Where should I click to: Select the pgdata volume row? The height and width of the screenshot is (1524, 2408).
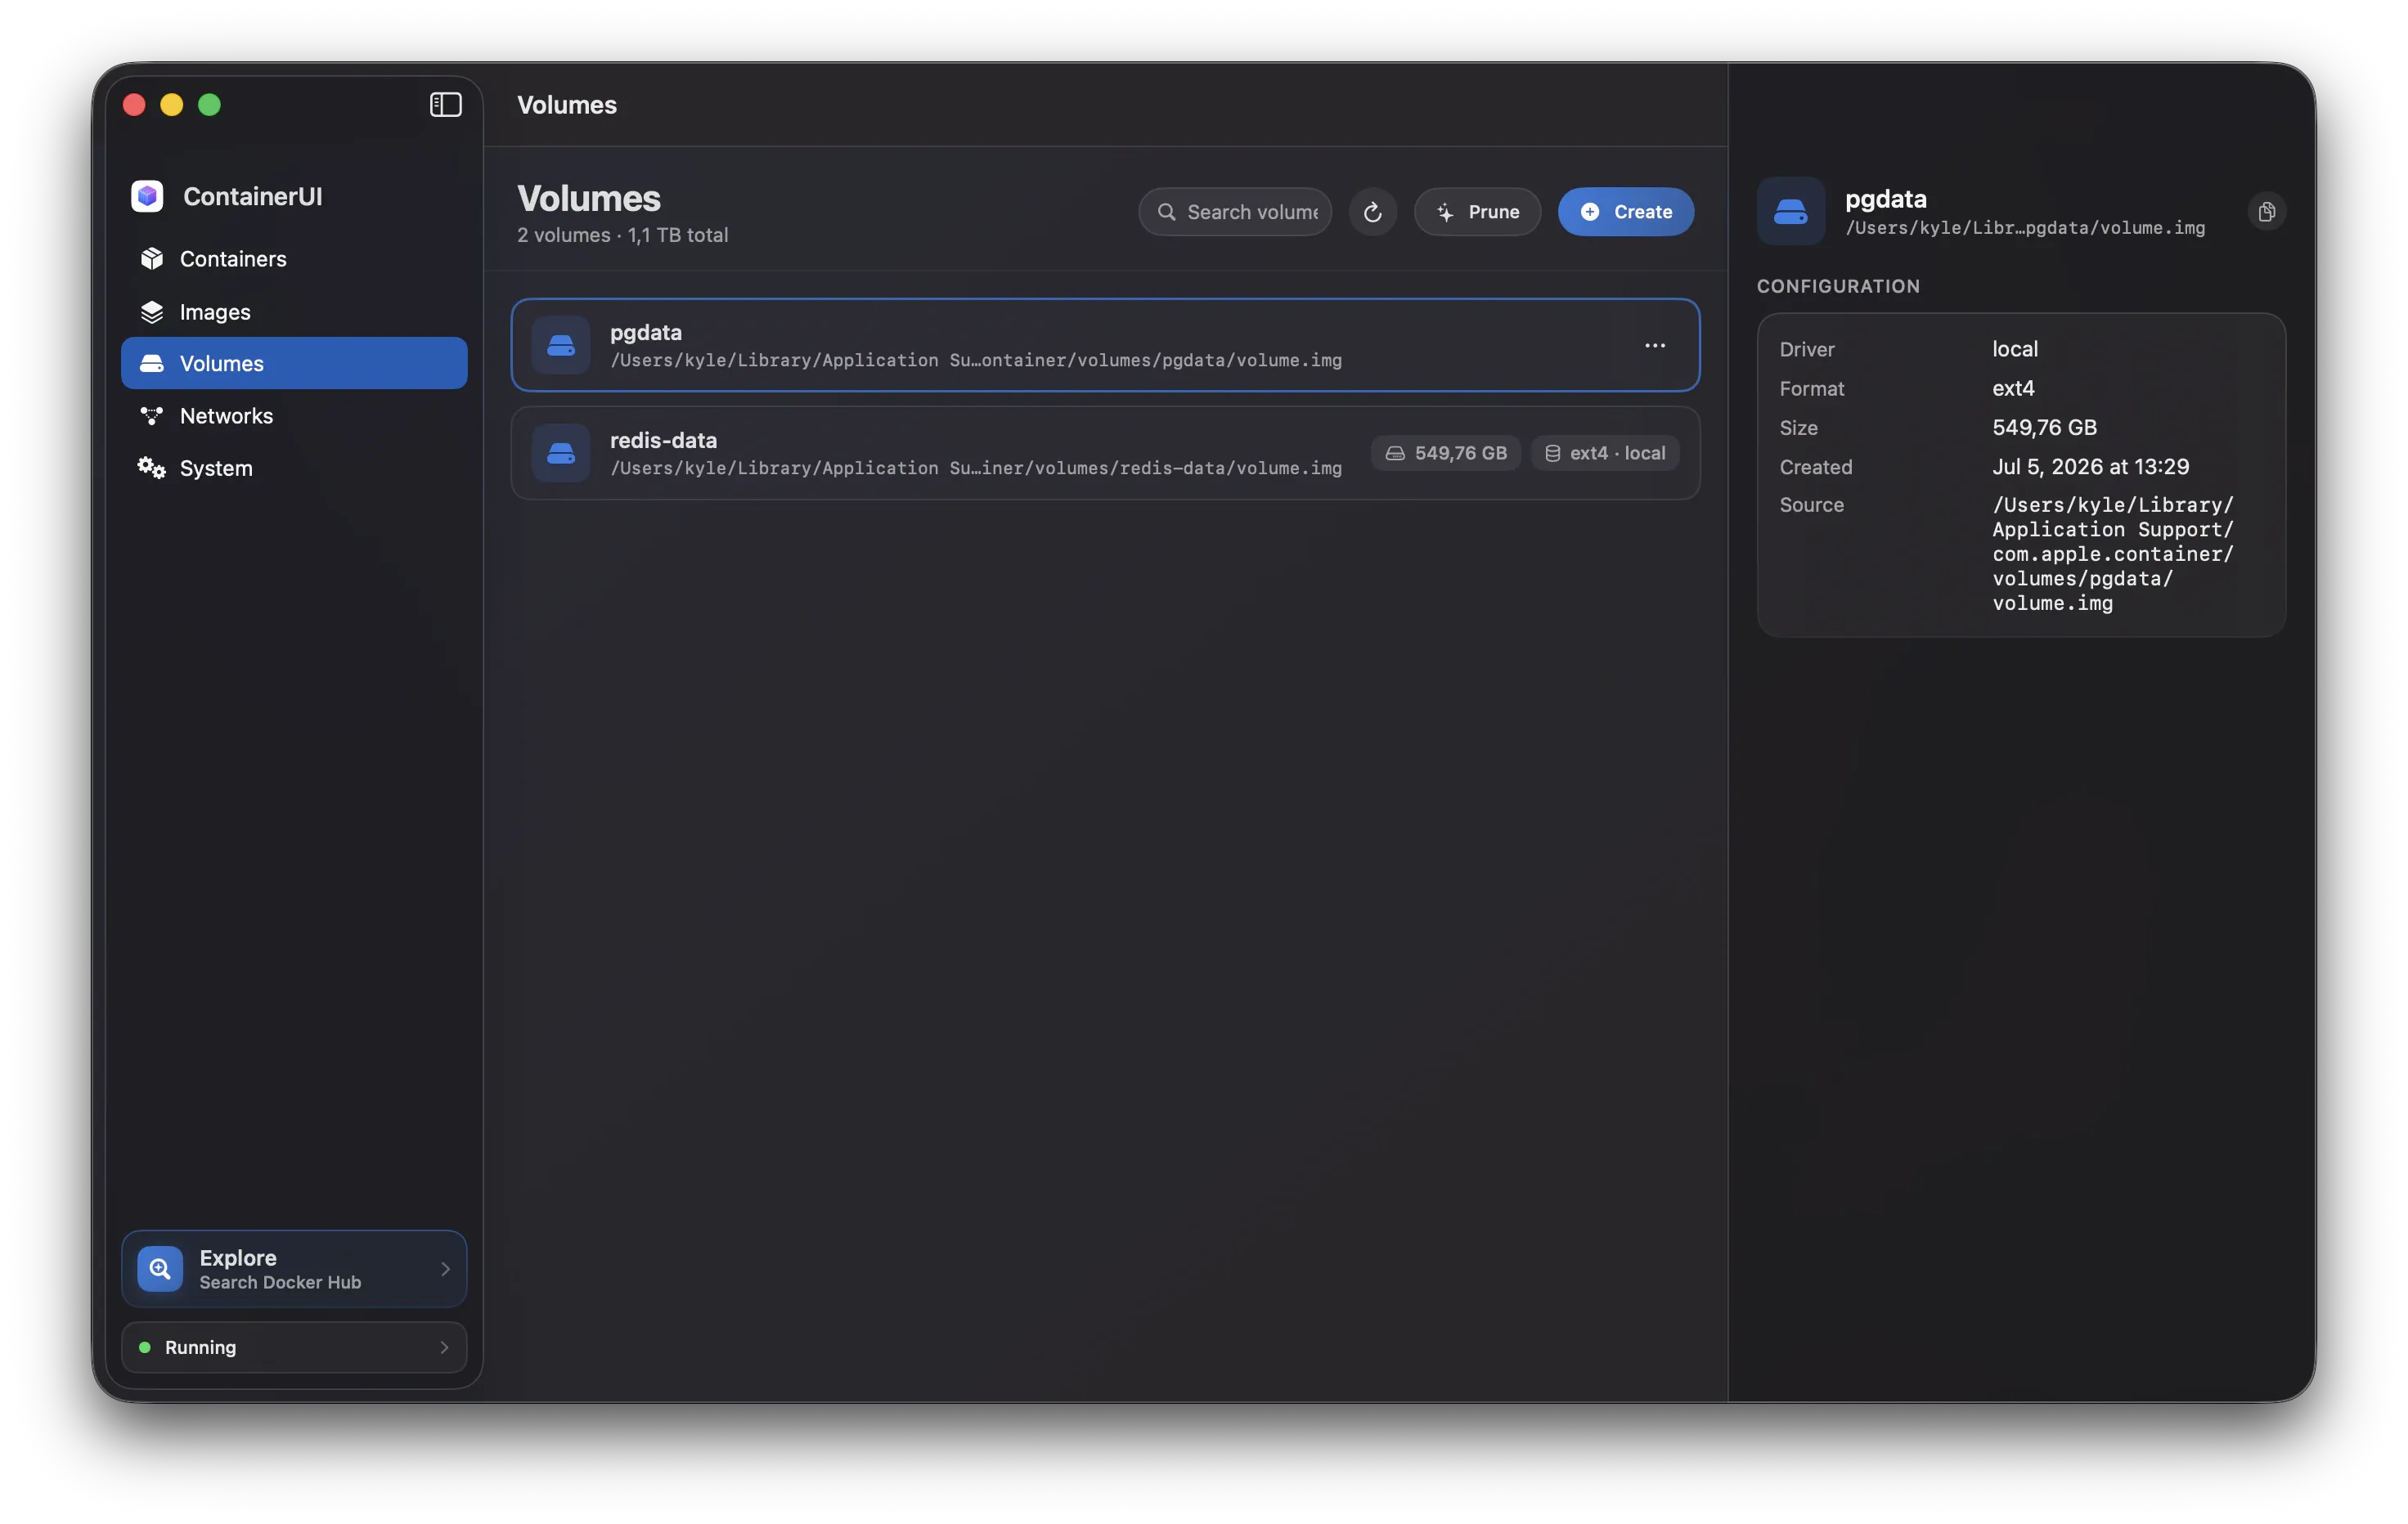tap(1105, 345)
